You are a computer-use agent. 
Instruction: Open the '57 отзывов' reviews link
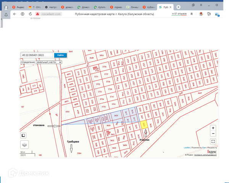click(x=180, y=14)
